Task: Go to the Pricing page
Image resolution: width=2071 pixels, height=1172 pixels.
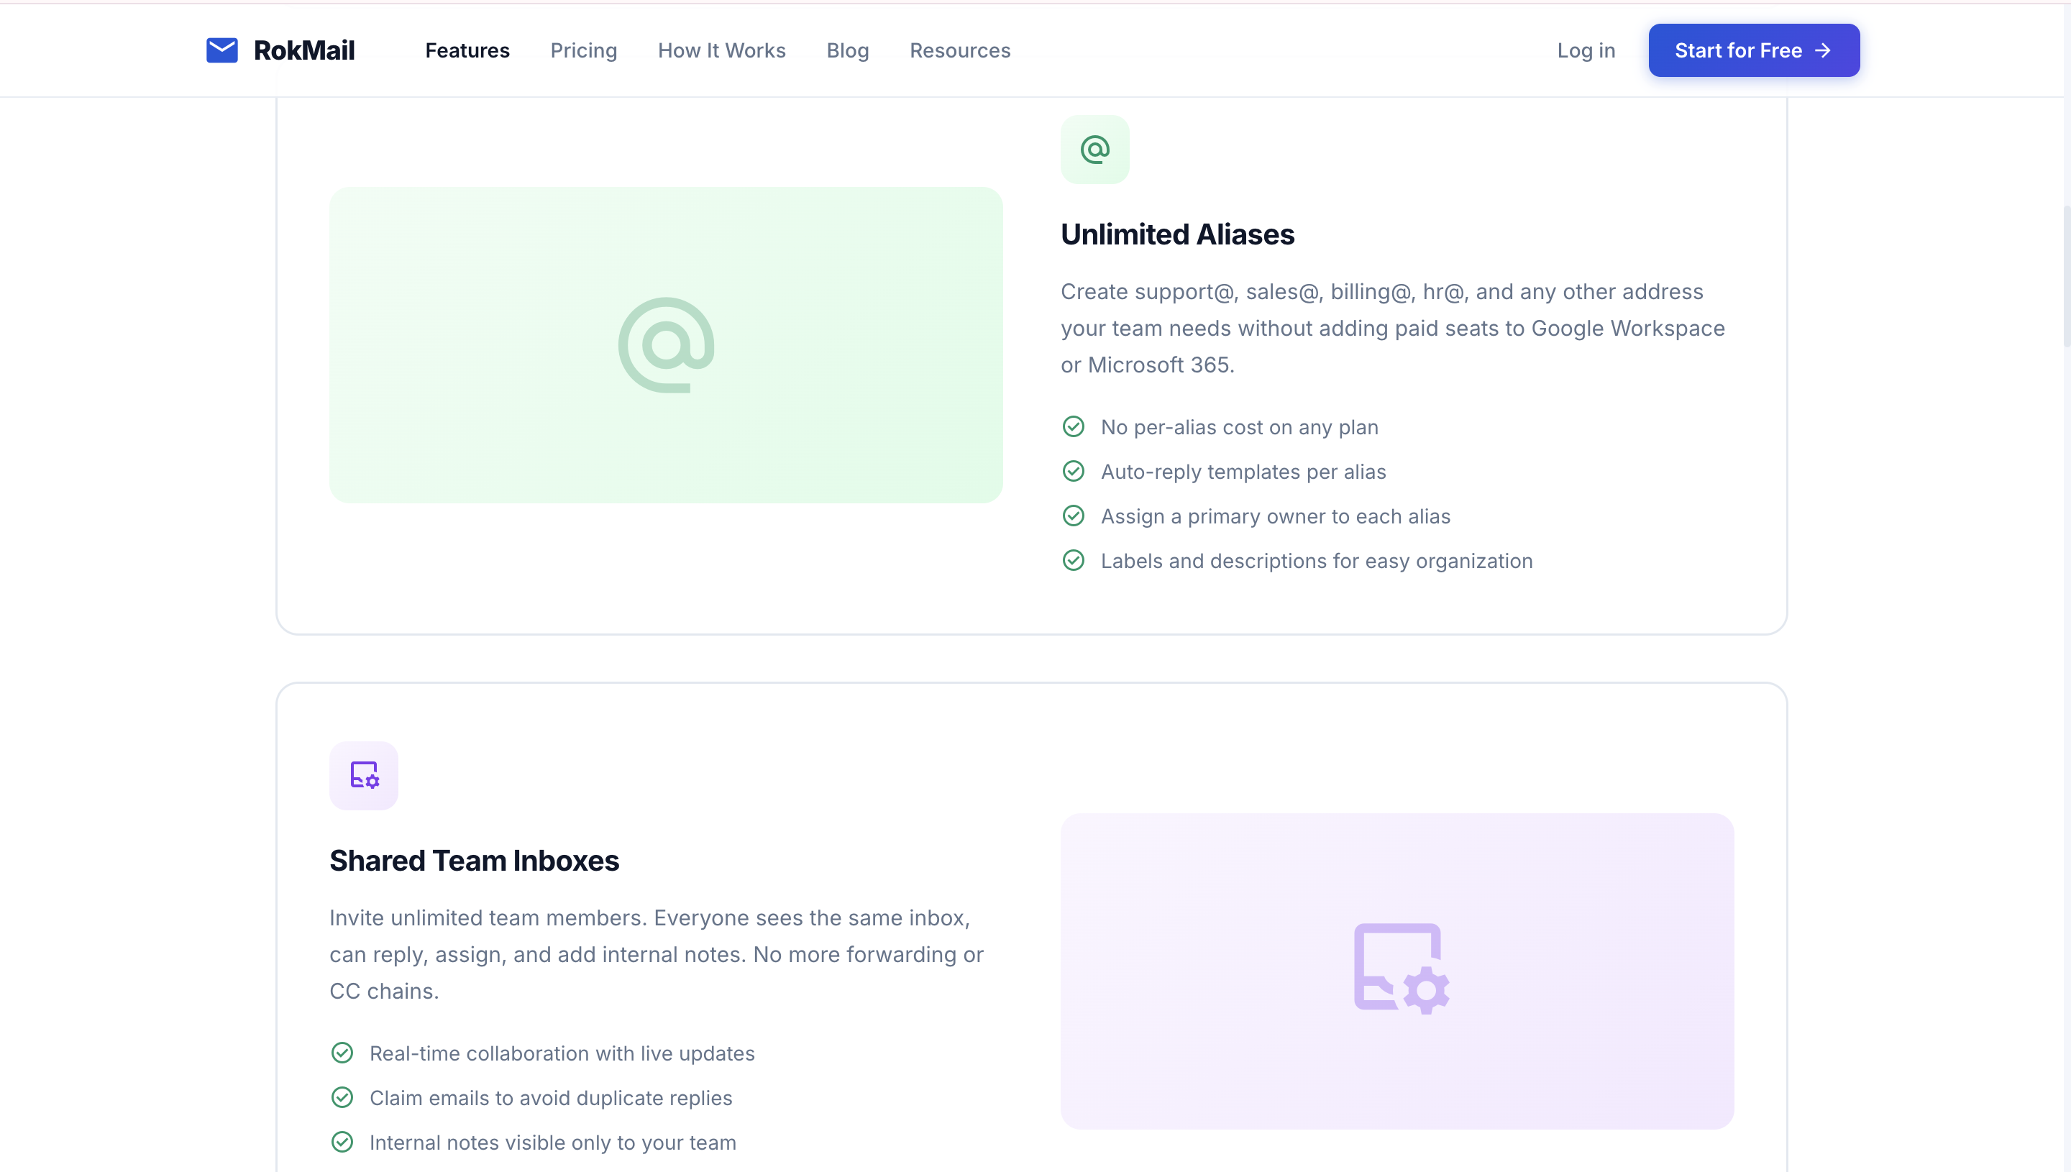Action: click(584, 50)
